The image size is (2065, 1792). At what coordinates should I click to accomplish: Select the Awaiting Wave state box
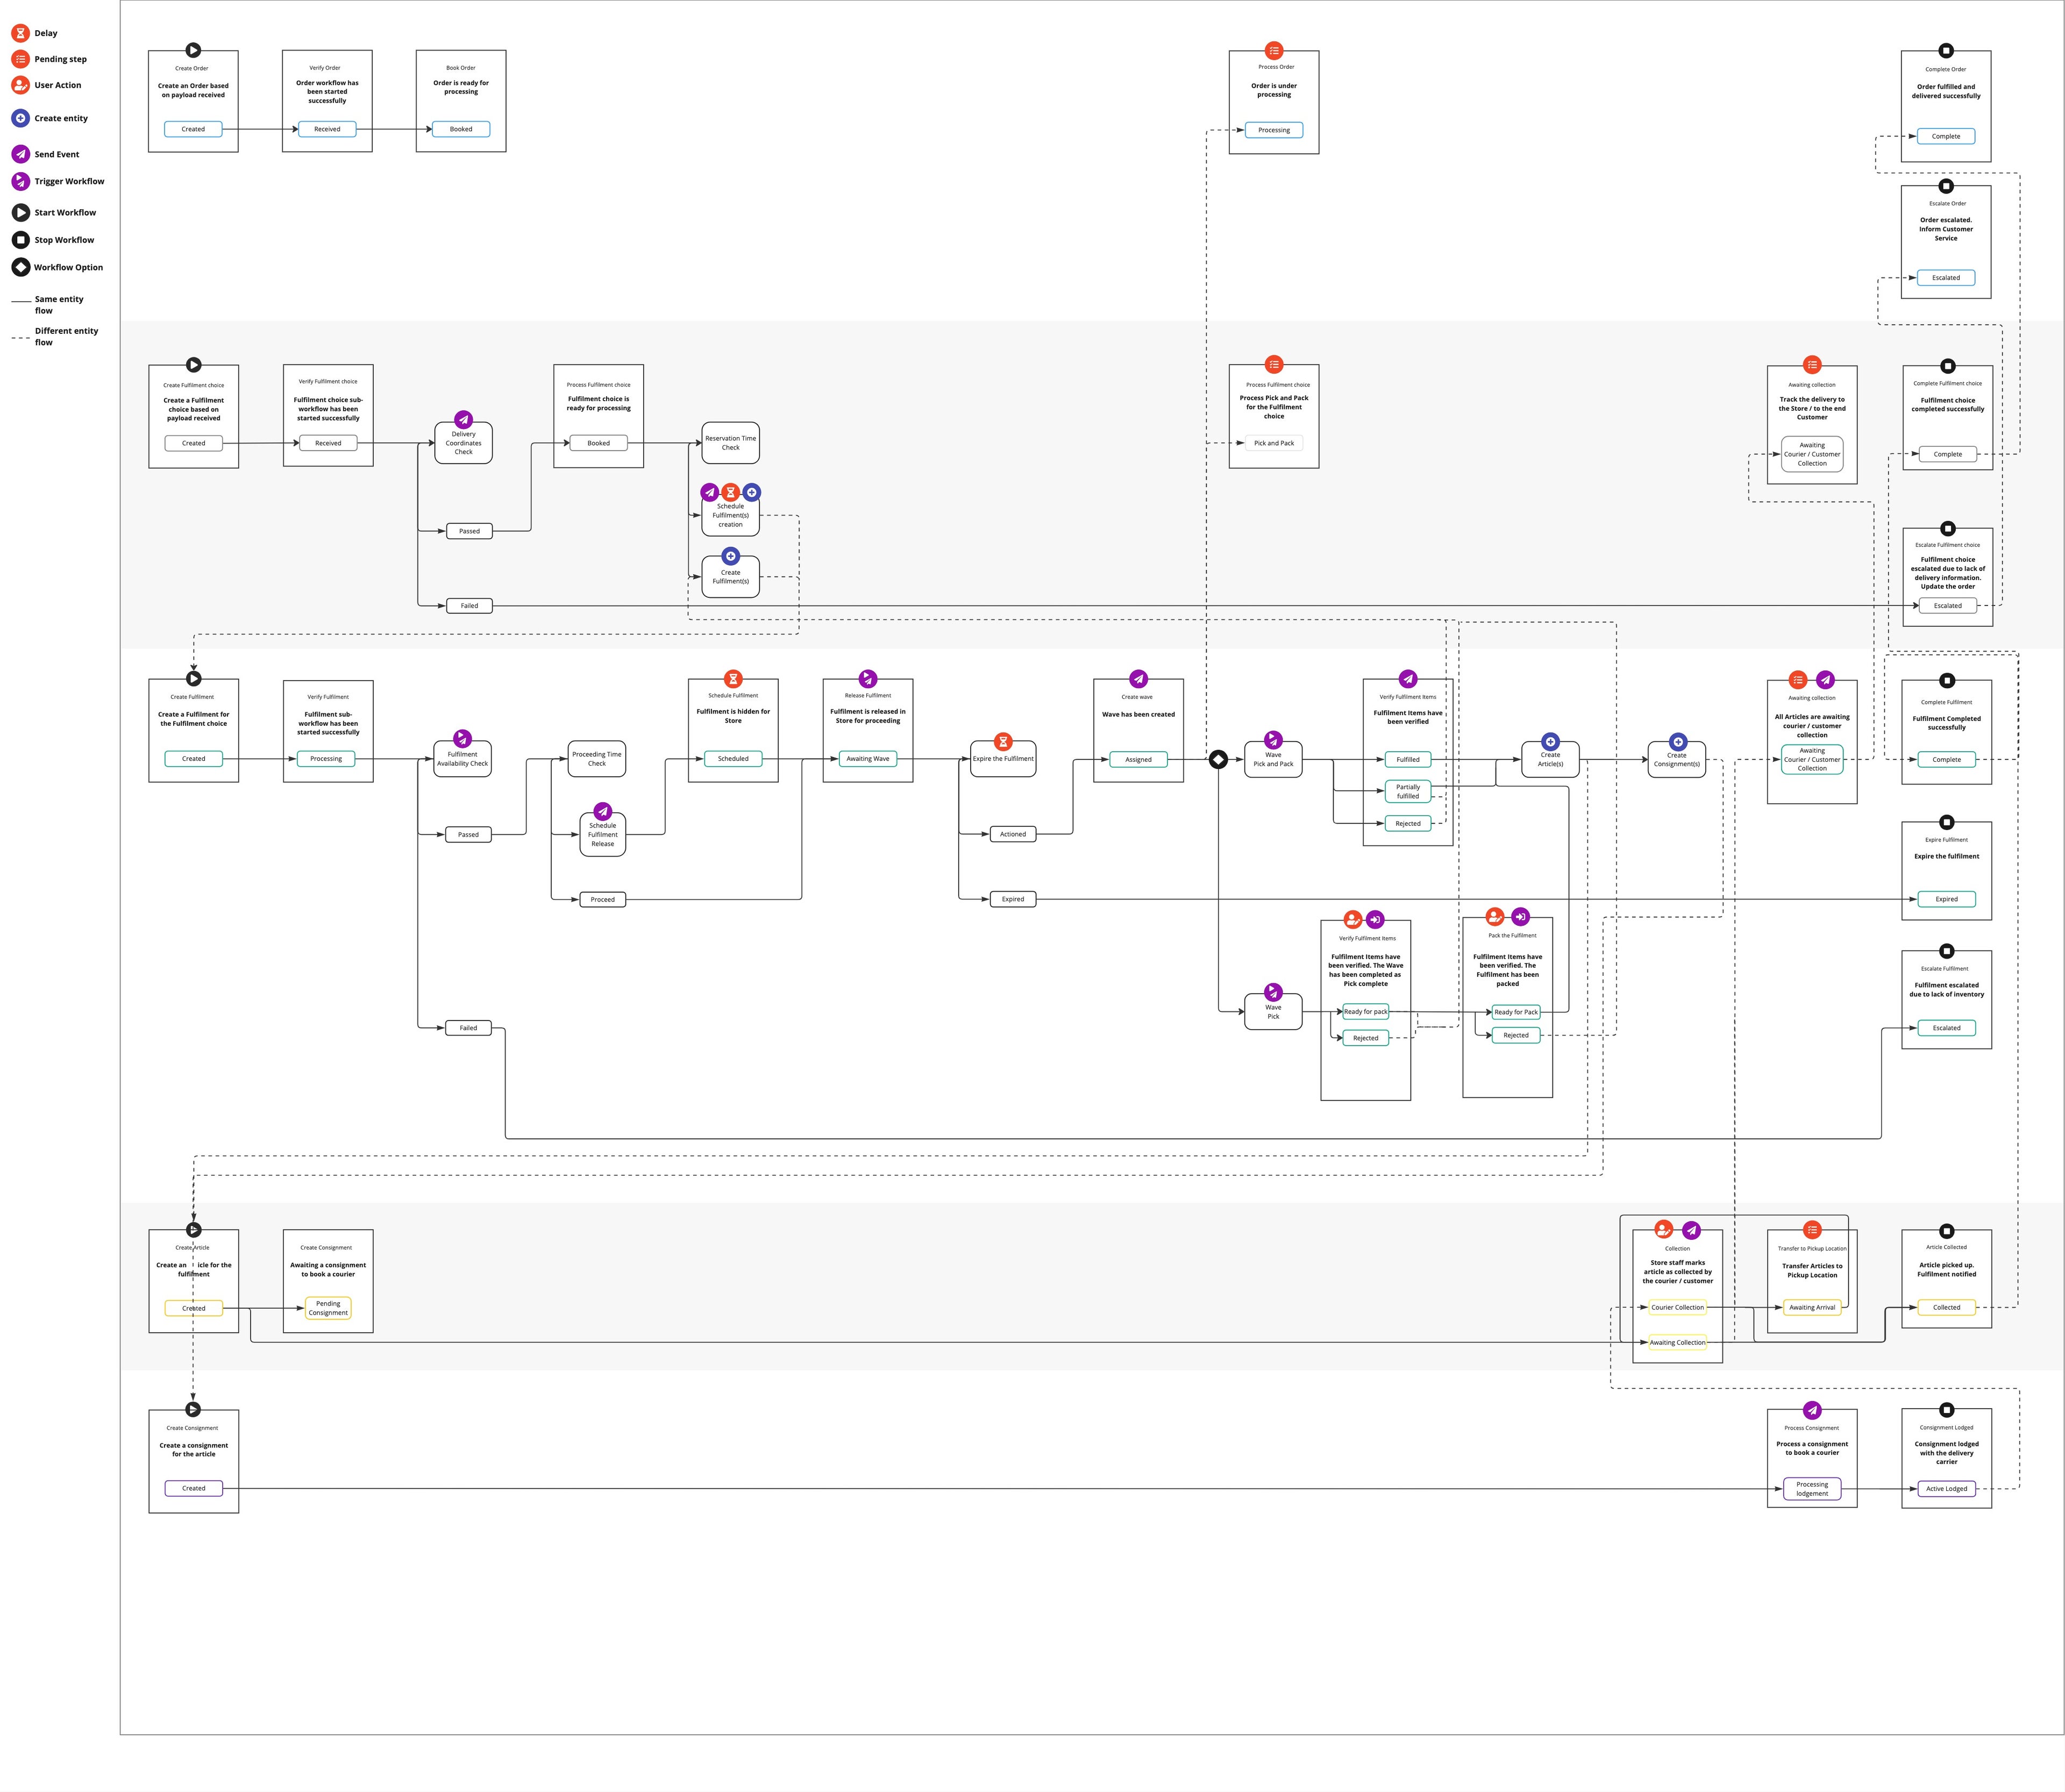pos(867,759)
